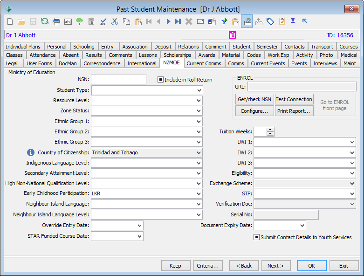Toggle Submit Contact Details to Youth Services
This screenshot has height=276, width=364.
(256, 237)
